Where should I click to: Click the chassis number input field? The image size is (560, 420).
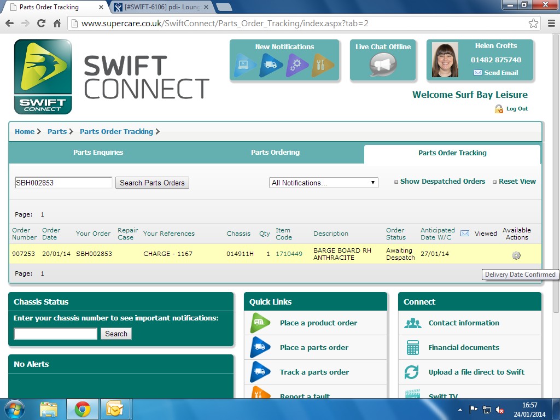tap(55, 334)
